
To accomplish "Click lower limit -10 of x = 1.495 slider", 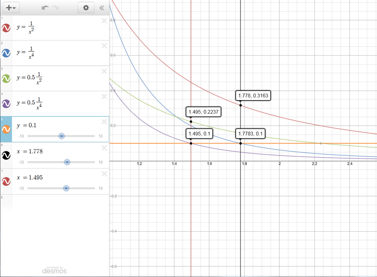I will point(21,188).
